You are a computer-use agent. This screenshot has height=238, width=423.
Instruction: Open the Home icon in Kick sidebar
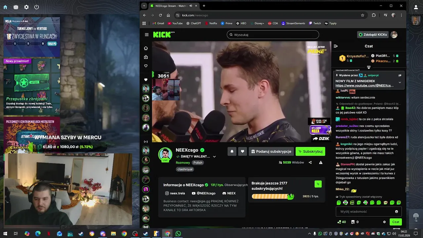[x=146, y=48]
